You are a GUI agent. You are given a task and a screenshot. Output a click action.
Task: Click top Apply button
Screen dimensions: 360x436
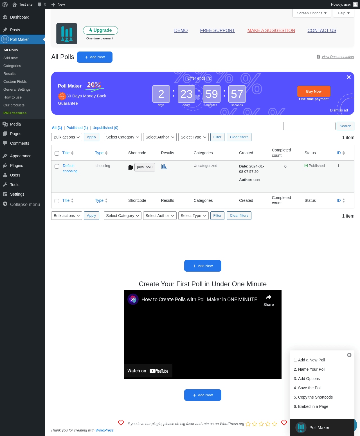point(91,137)
